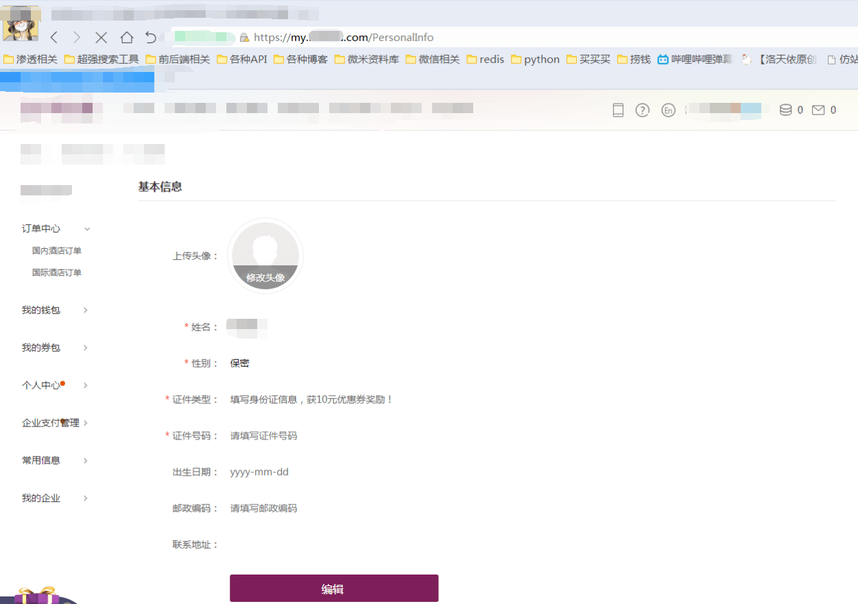Open 渗透相关 bookmark folder
The image size is (858, 604).
point(31,60)
